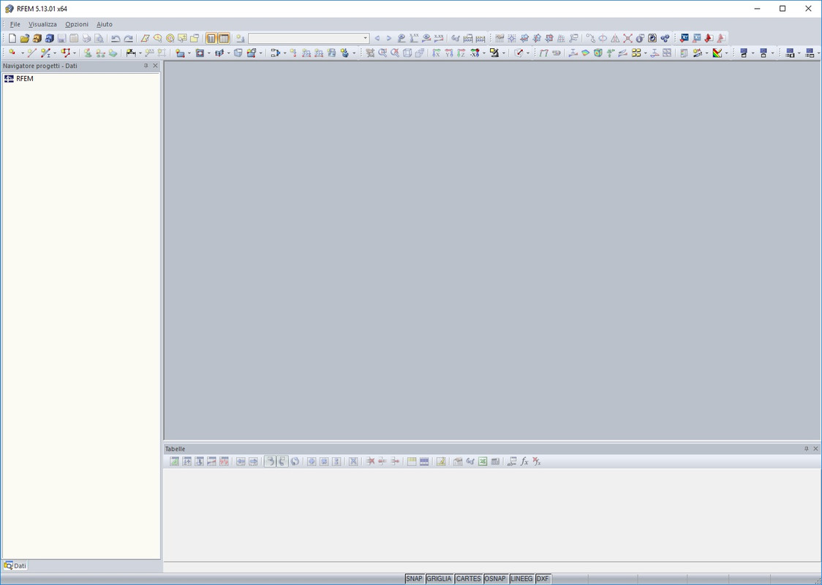Click the Undo arrow in the toolbar
822x585 pixels.
coord(116,38)
